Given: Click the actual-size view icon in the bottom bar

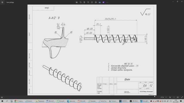Looking at the screenshot, I should click(x=178, y=97).
